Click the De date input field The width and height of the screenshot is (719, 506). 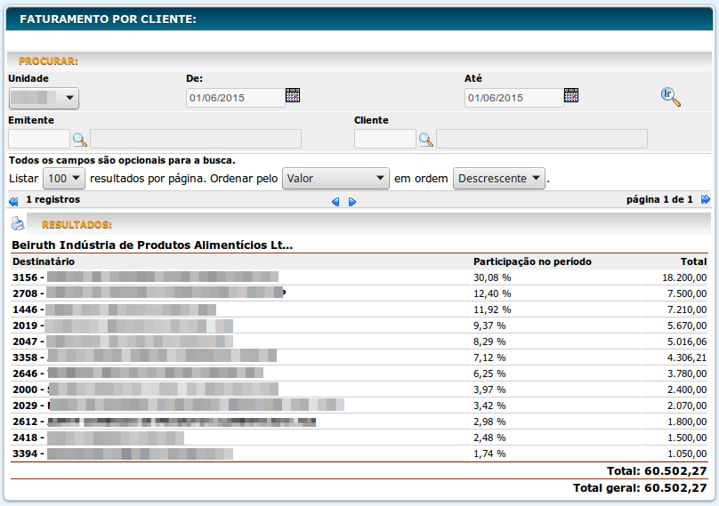(235, 98)
